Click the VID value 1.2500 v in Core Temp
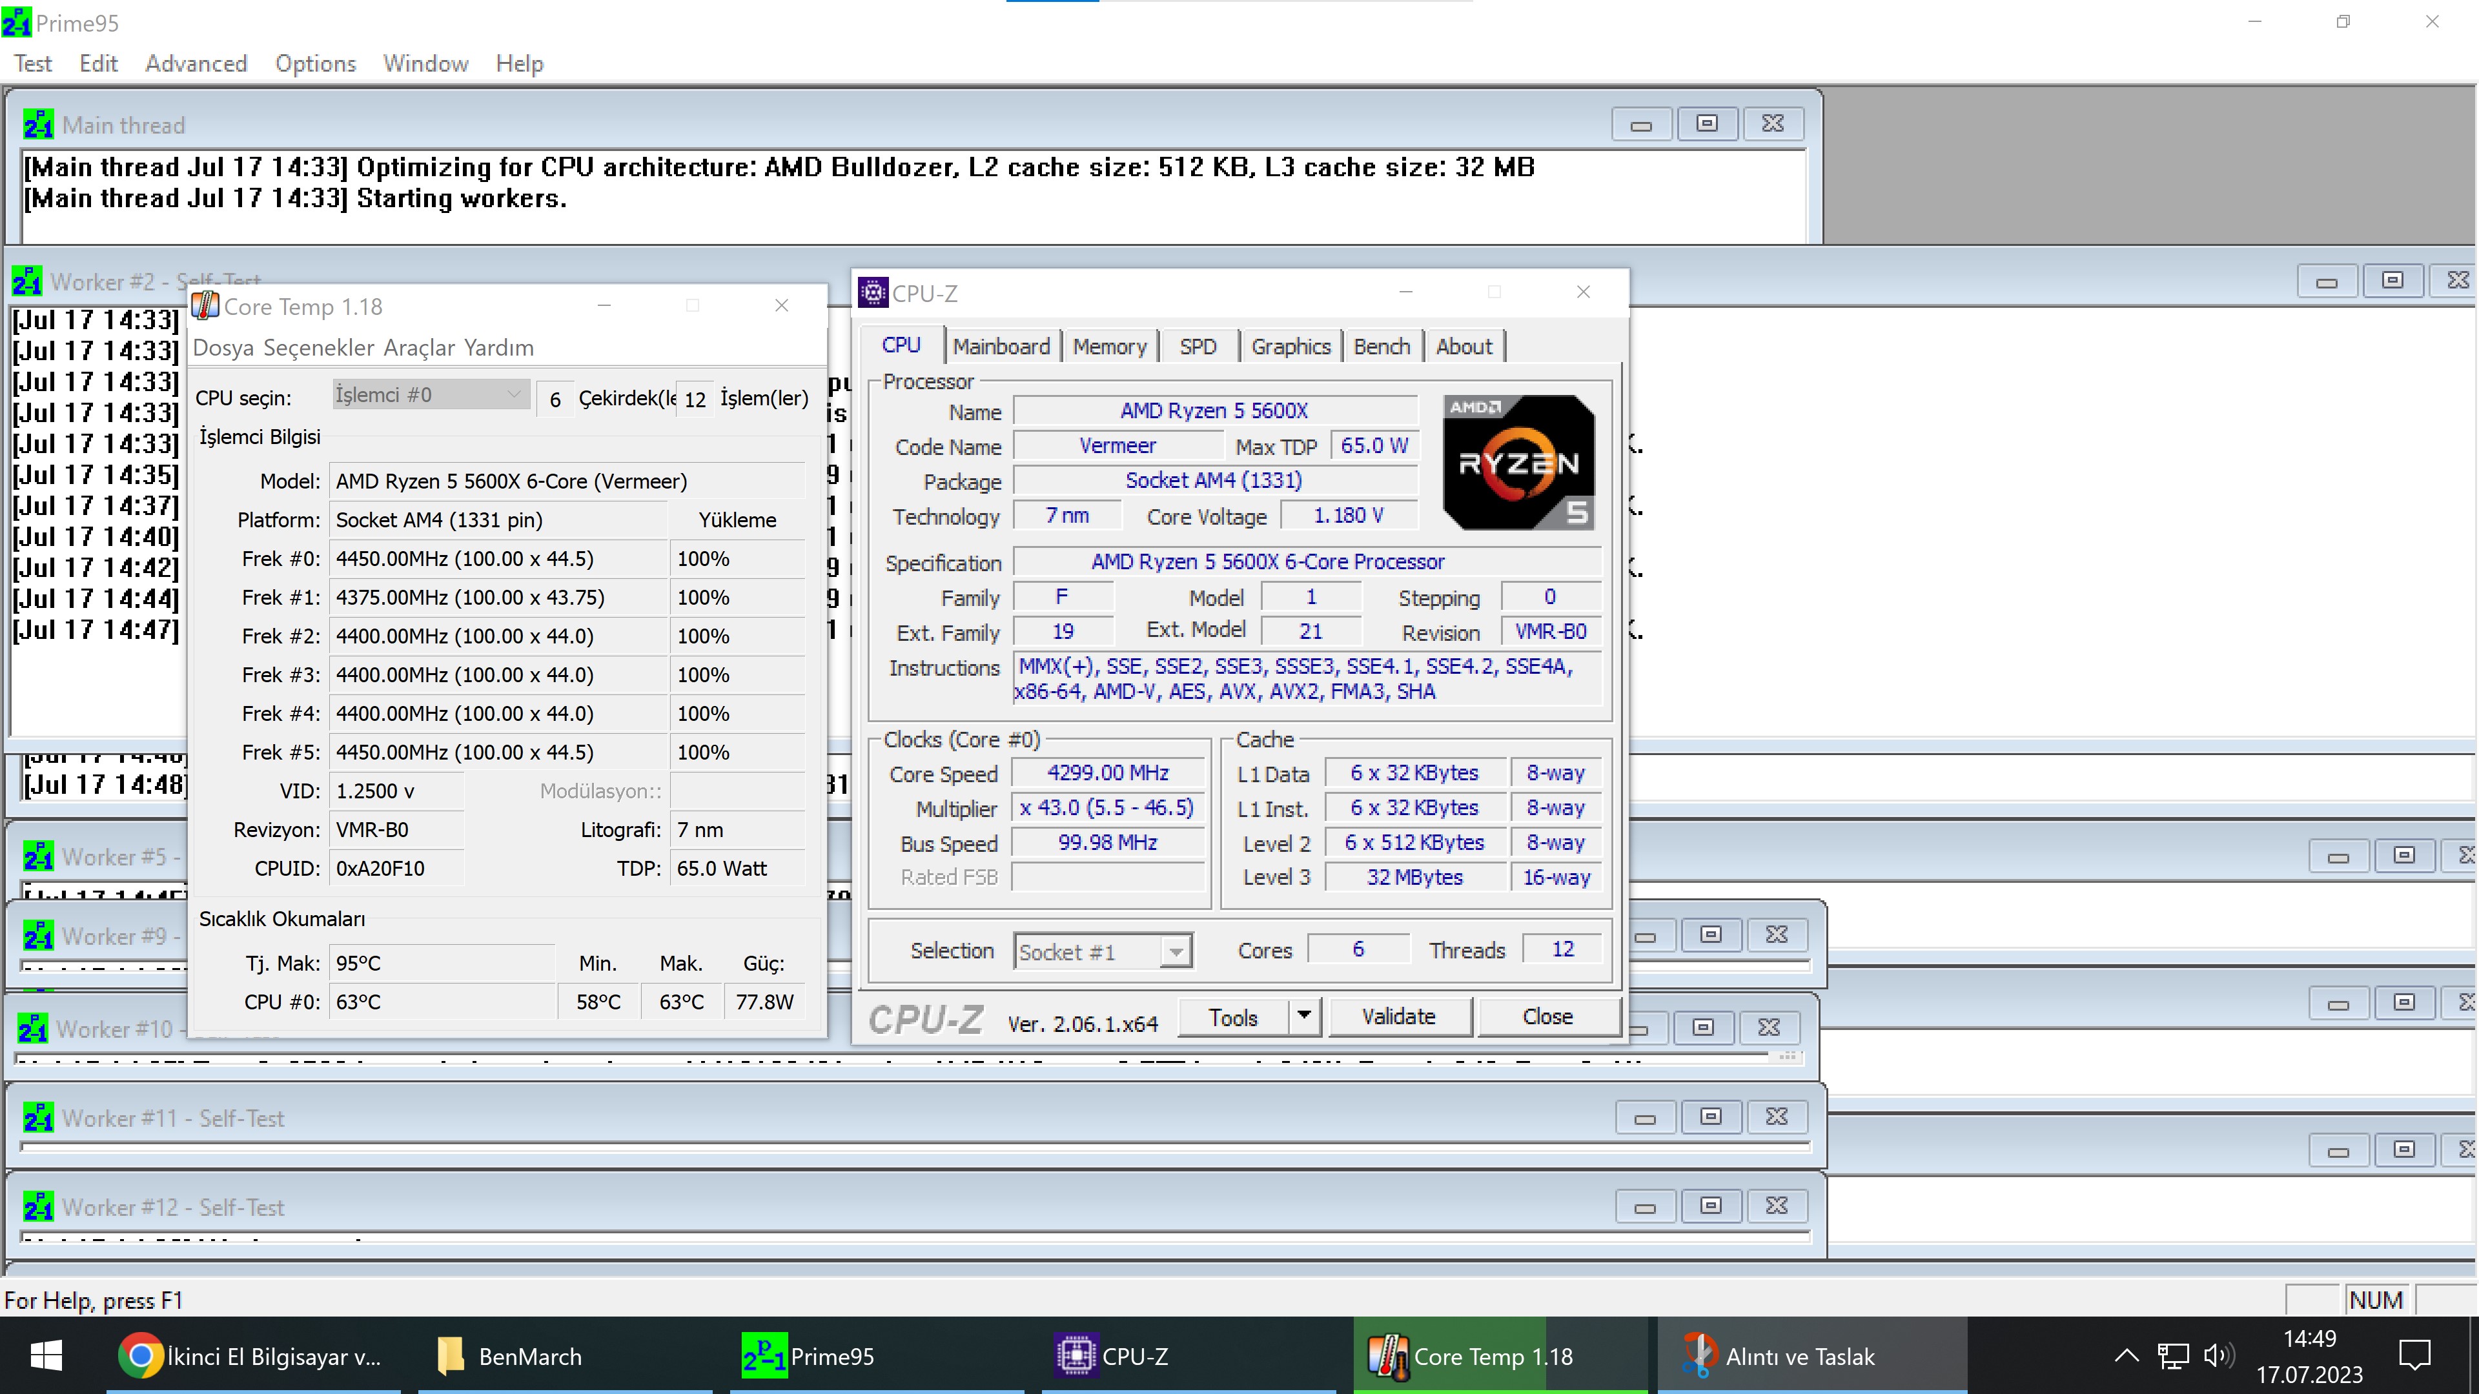The width and height of the screenshot is (2479, 1394). 396,791
